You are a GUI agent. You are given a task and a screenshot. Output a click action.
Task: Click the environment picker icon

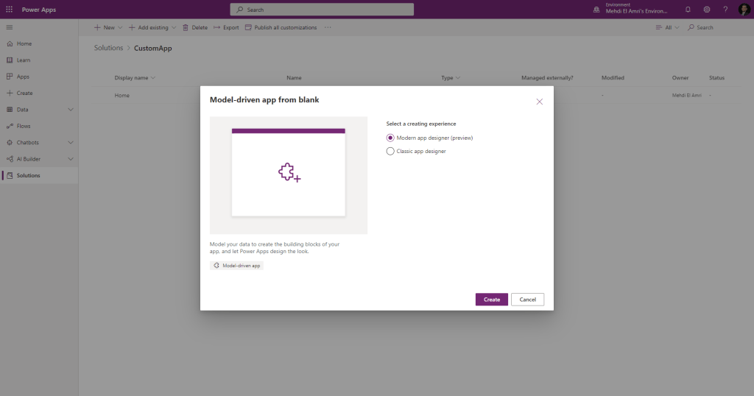pos(597,10)
